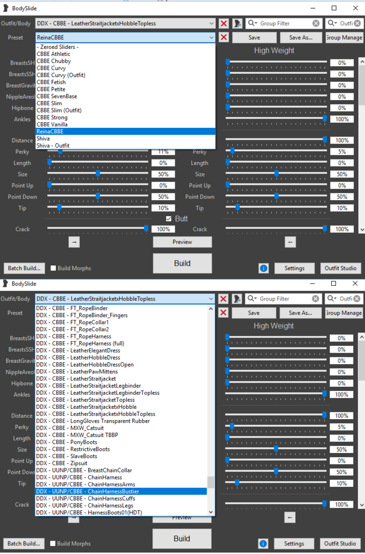Click the brush icon beside Group Filter, top window
Screen dimensions: 365x554
[237, 23]
